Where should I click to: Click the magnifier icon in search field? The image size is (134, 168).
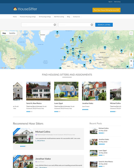[55, 25]
